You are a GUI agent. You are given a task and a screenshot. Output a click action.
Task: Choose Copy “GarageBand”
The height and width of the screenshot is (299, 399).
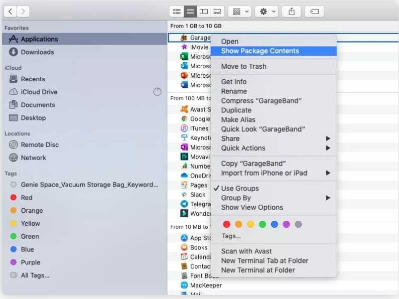[x=274, y=164]
